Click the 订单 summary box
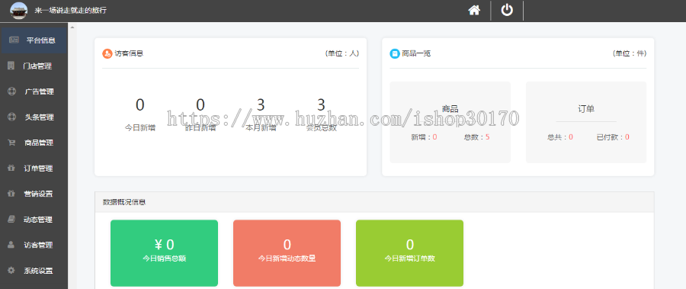This screenshot has height=289, width=686. (x=586, y=122)
